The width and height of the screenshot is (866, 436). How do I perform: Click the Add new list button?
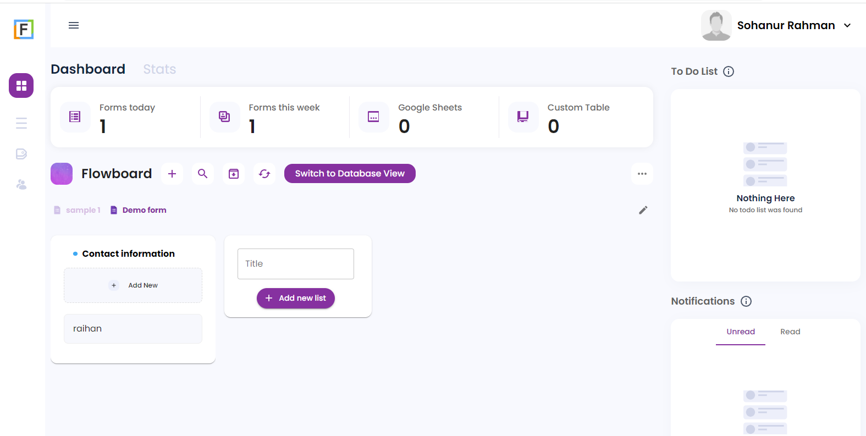click(x=296, y=298)
